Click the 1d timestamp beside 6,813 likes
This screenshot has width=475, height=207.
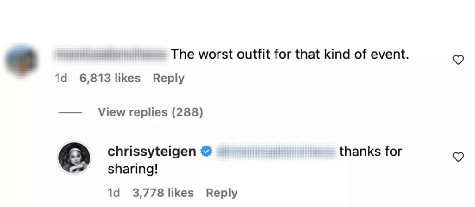point(61,79)
